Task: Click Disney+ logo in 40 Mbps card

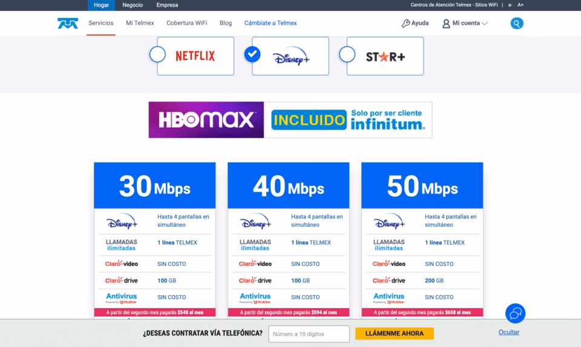Action: pyautogui.click(x=255, y=221)
